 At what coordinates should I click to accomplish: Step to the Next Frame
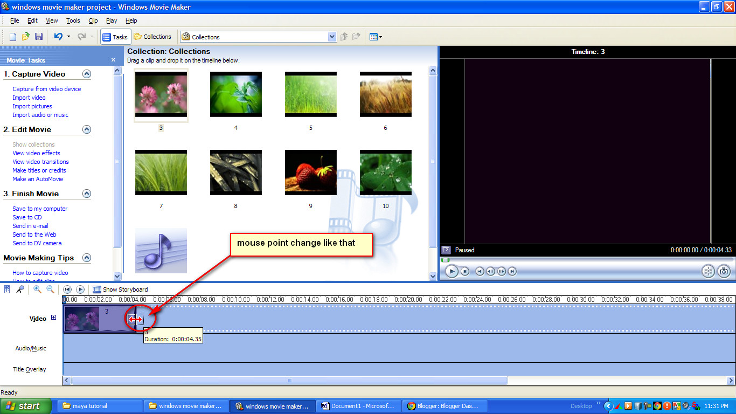point(502,271)
